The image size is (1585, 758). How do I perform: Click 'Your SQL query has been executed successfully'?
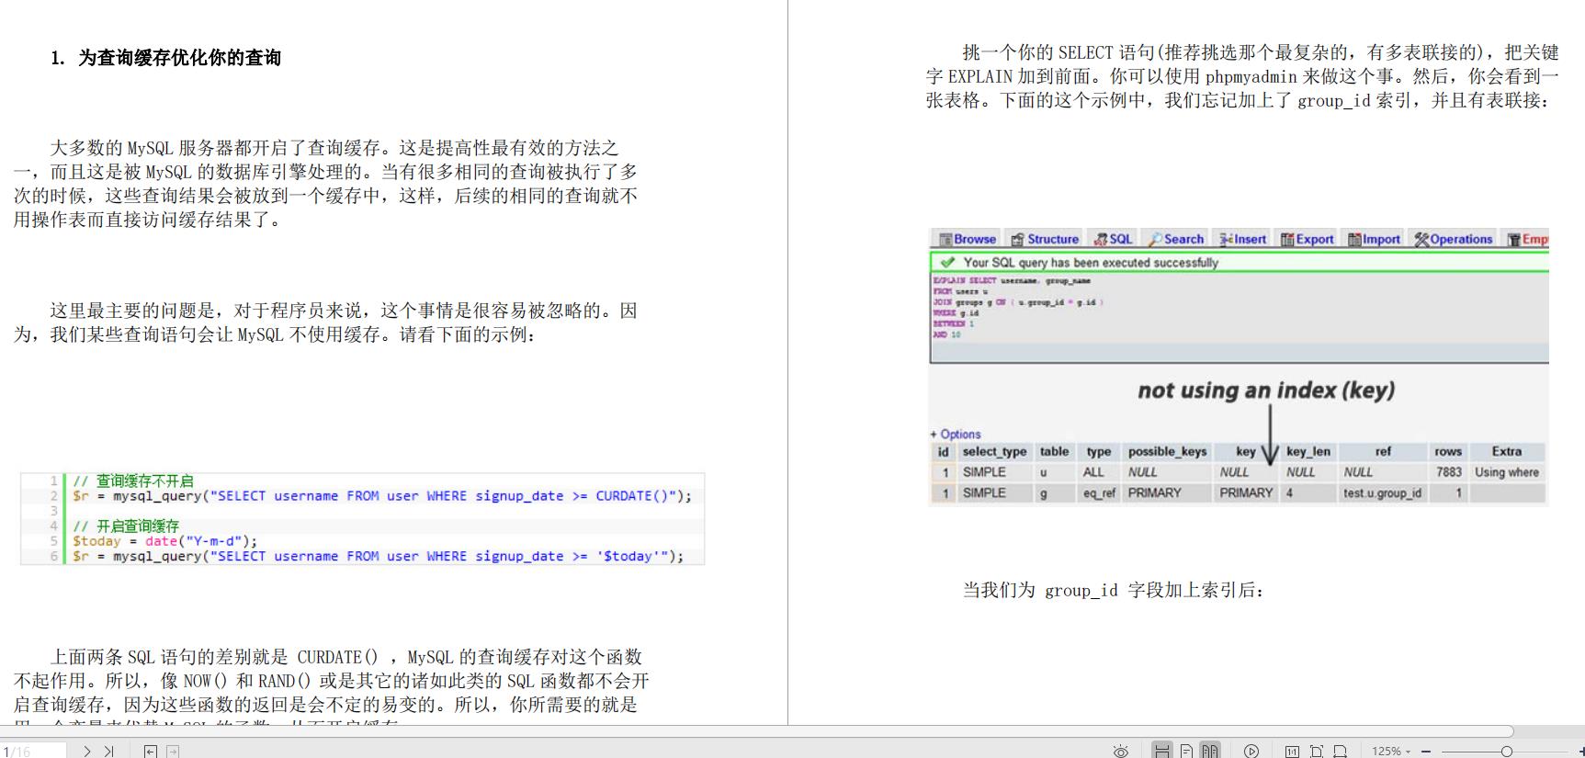(1091, 263)
